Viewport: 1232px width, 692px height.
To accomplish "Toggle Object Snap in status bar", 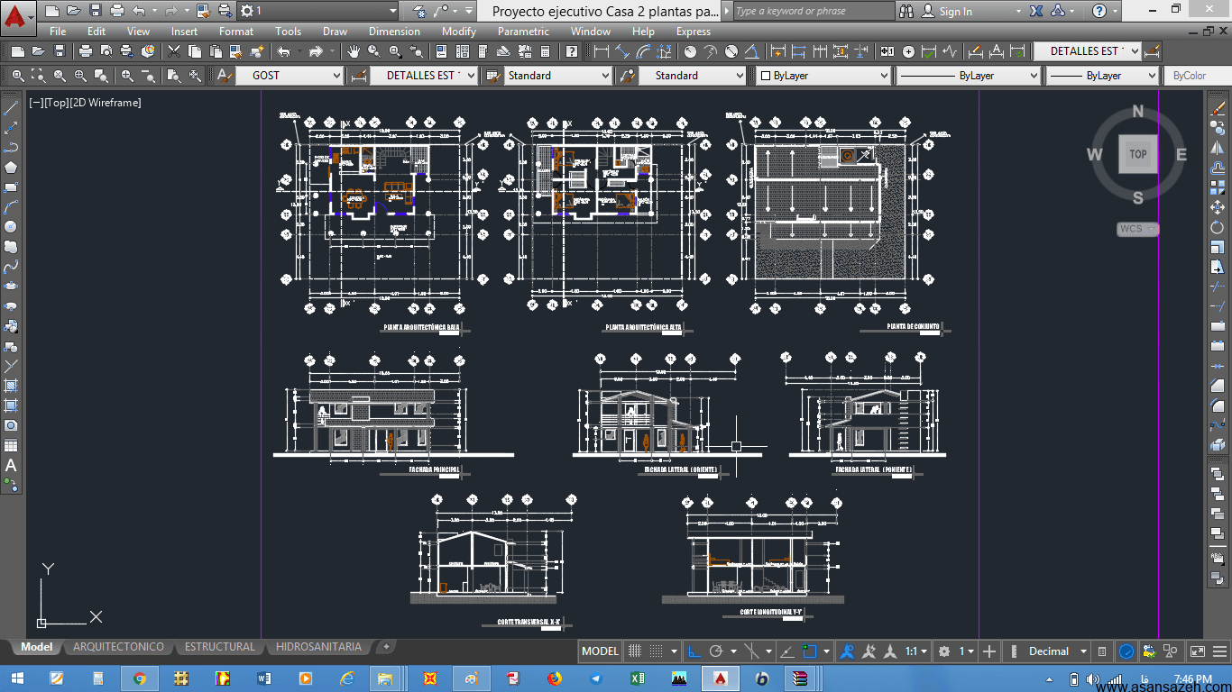I will click(x=810, y=651).
